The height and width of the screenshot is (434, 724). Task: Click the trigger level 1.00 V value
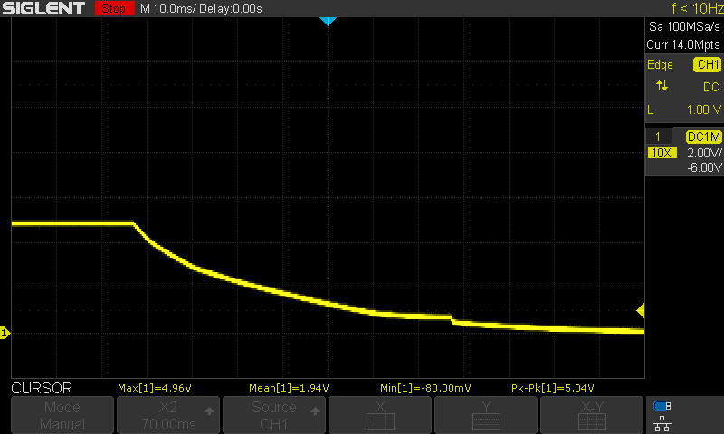(704, 109)
